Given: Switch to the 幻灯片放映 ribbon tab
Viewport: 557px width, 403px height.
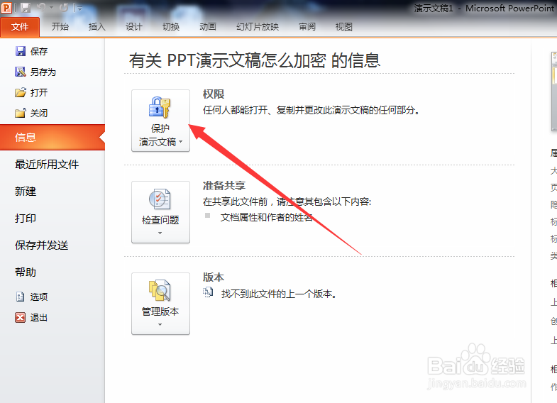Looking at the screenshot, I should point(258,27).
